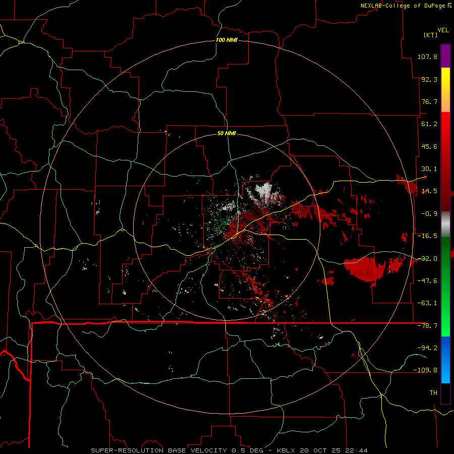Click the 30.1 velocity scale value
The width and height of the screenshot is (454, 454).
(x=429, y=169)
